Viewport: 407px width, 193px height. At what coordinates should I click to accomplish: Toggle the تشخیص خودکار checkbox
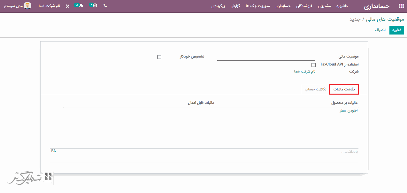coord(159,57)
